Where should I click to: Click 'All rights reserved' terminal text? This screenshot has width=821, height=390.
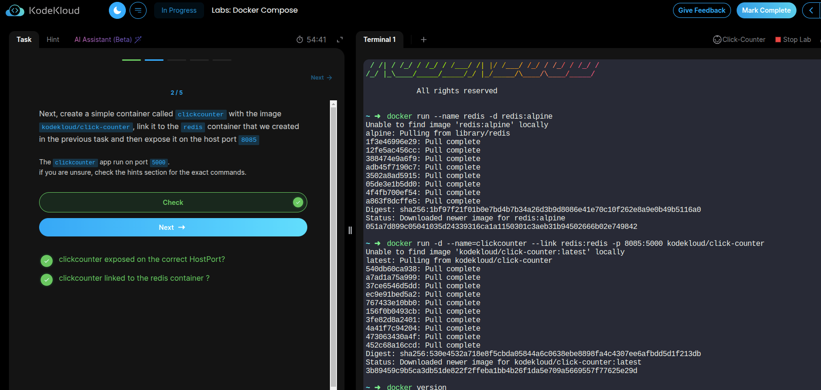(457, 91)
